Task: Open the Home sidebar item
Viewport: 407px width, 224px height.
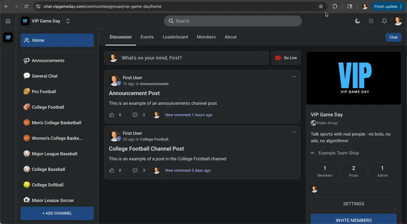Action: point(57,40)
